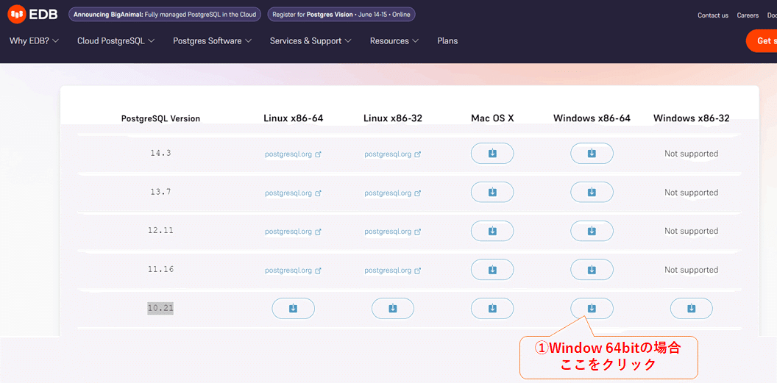Download PostgreSQL 10.21 for Windows x86-32

point(691,308)
